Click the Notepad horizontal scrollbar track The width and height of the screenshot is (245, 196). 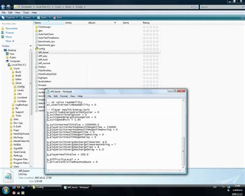(x=114, y=171)
